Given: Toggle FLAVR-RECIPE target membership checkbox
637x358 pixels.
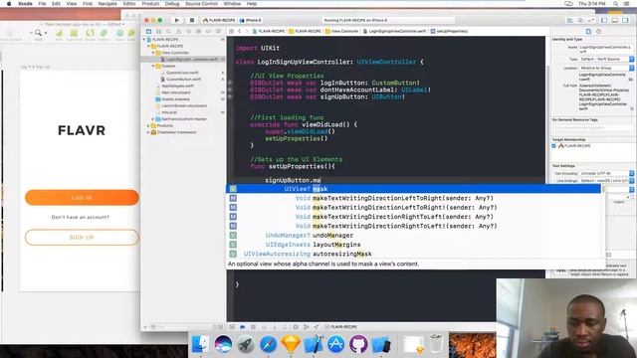Looking at the screenshot, I should coord(553,146).
